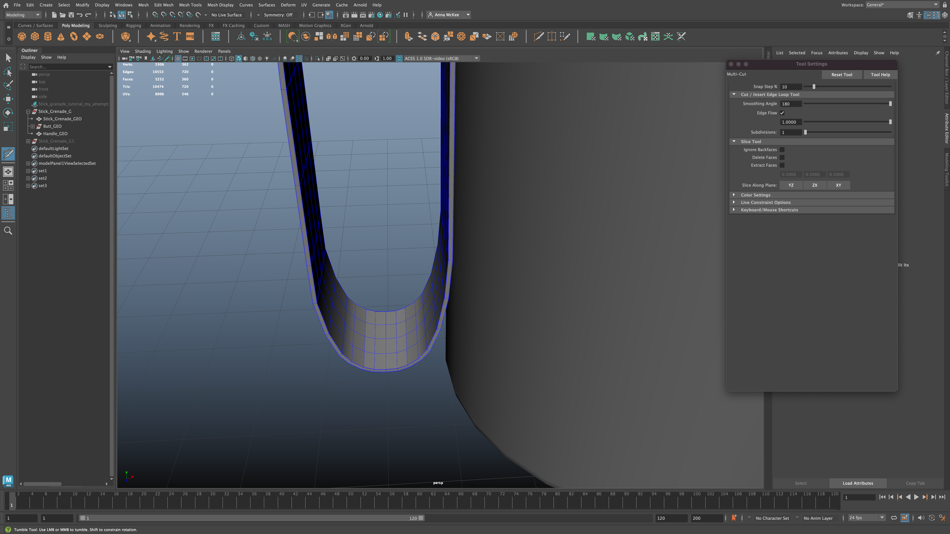Uncheck the Edge Flow checkbox
The width and height of the screenshot is (950, 534).
(782, 113)
